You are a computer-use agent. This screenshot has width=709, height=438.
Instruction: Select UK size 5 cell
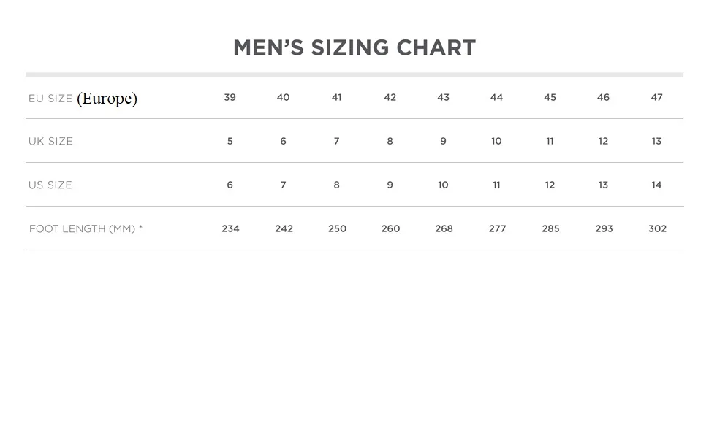(230, 142)
